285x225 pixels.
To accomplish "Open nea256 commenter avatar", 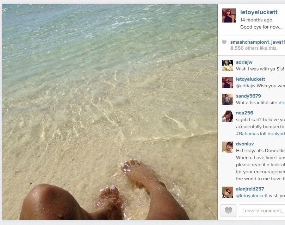I will 227,116.
